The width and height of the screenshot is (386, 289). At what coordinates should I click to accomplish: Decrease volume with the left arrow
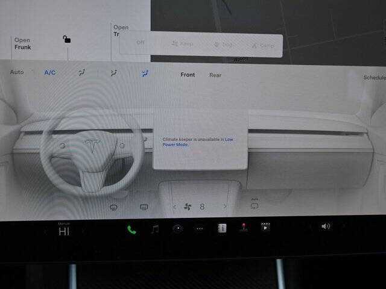click(311, 226)
